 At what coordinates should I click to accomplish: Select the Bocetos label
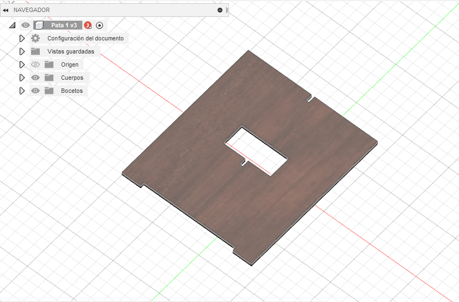[72, 91]
